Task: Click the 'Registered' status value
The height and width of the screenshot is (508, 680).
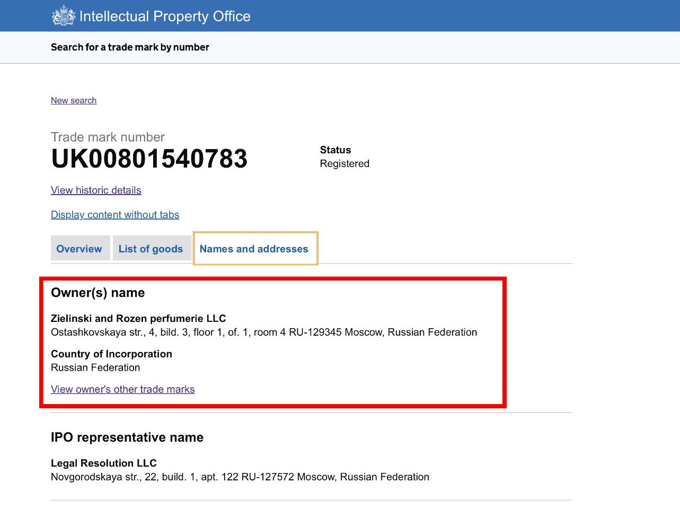Action: point(345,164)
